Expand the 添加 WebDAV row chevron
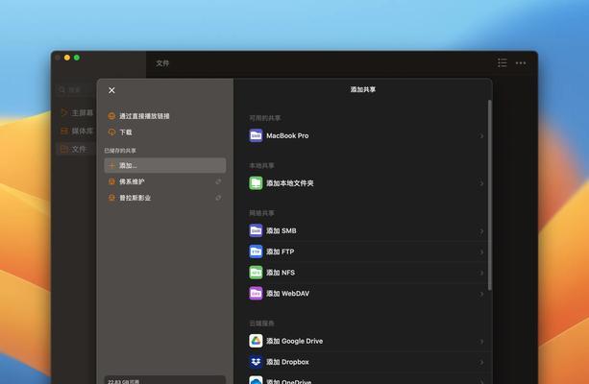Viewport: 589px width, 384px height. [x=481, y=294]
